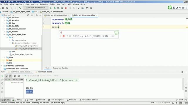Screen dimensions: 188x105
Task: Synchronize files refresh icon
Action: pyautogui.click(x=7, y=8)
